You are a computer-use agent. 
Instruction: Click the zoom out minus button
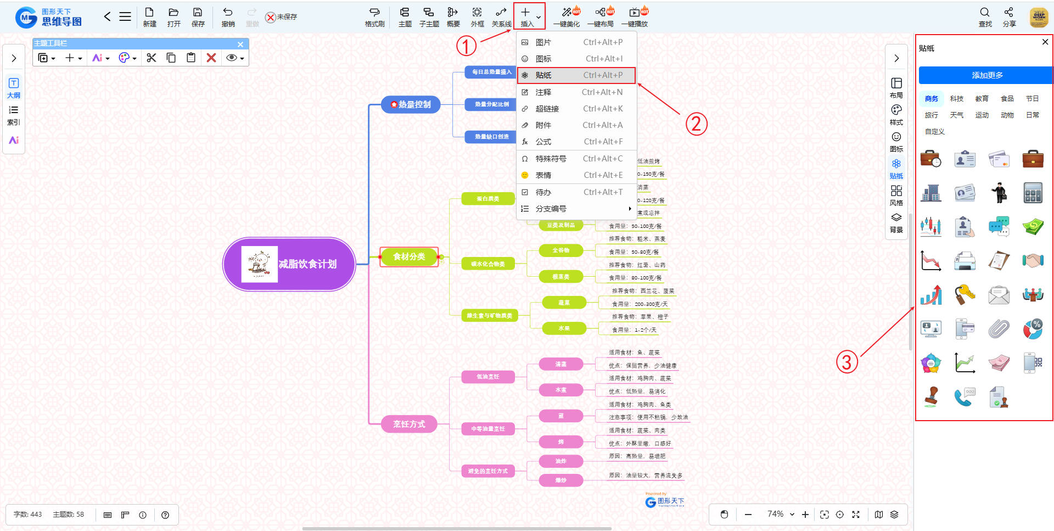click(748, 515)
